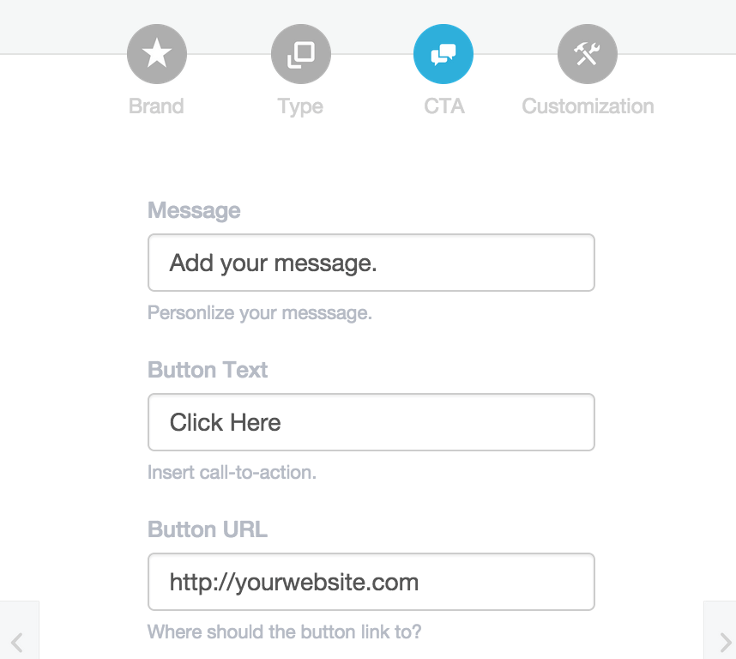
Task: Click the 'Insert call-to-action.' helper text
Action: pos(232,472)
